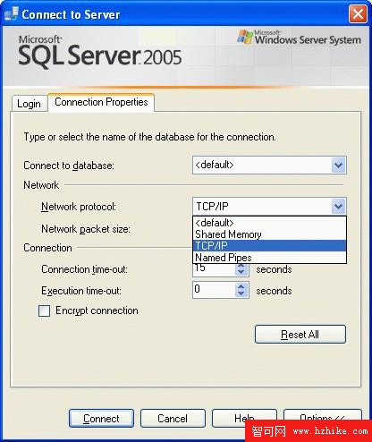Click the Cancel button
The height and width of the screenshot is (442, 372).
point(173,419)
